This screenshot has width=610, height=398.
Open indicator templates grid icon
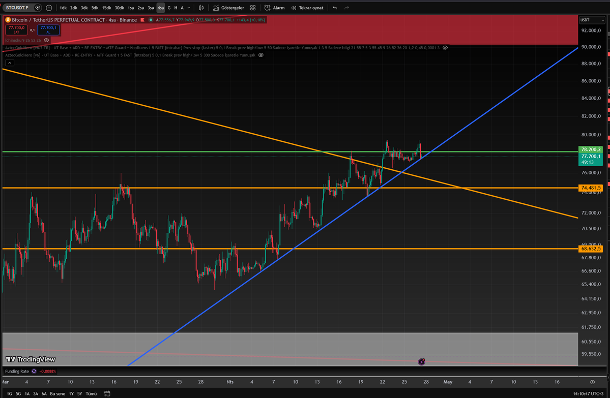pos(253,8)
